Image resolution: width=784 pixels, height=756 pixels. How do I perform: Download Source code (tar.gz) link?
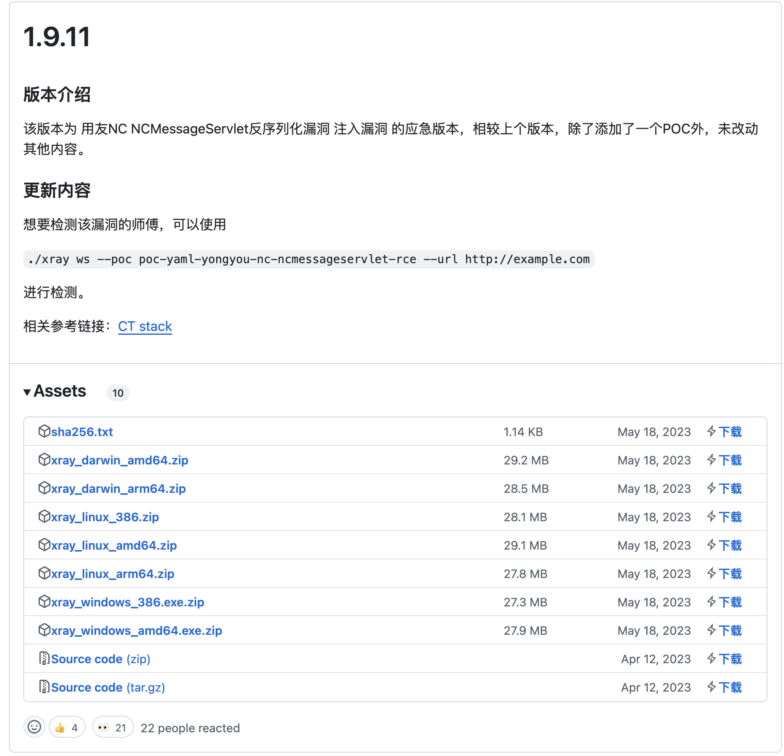(x=108, y=687)
